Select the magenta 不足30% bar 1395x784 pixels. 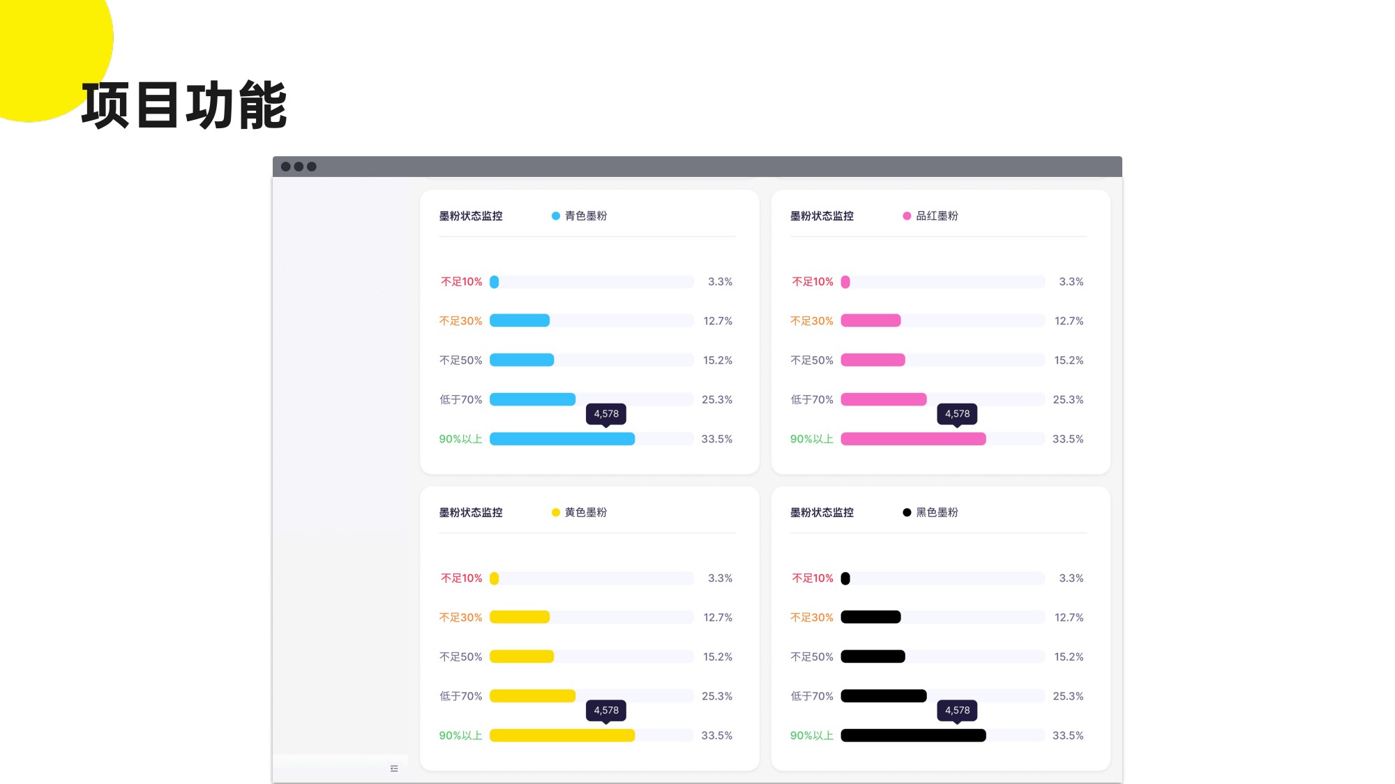click(x=870, y=321)
